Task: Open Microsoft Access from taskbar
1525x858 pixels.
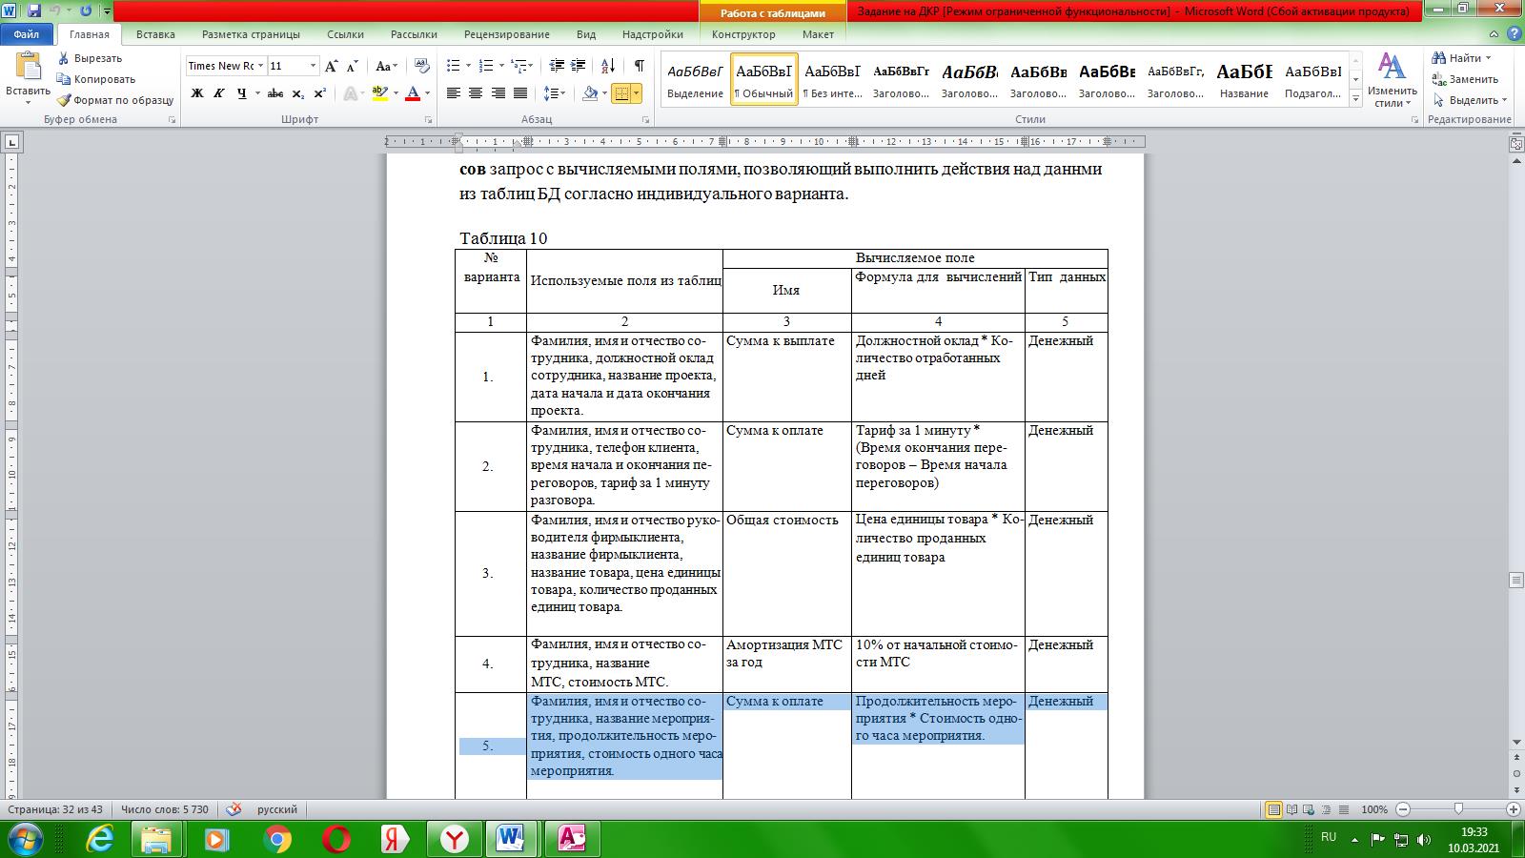Action: pyautogui.click(x=572, y=839)
